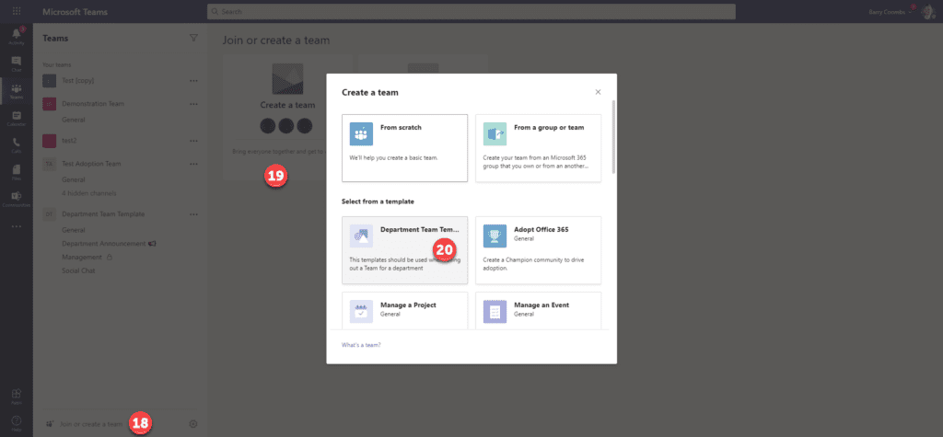This screenshot has height=437, width=943.
Task: Open the Apps store icon
Action: point(17,397)
